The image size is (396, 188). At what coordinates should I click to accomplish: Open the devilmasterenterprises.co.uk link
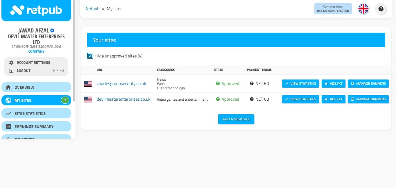[x=123, y=99]
